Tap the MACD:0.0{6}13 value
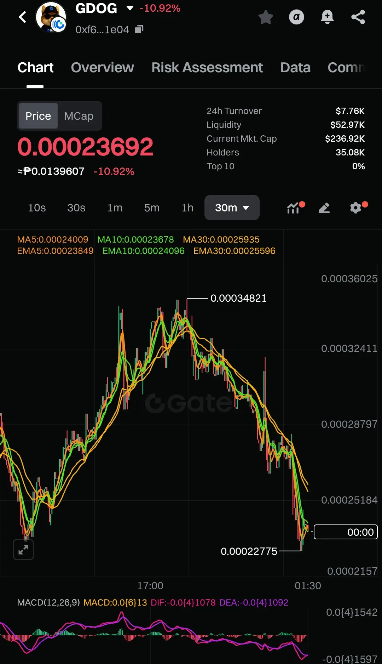382x664 pixels. [x=115, y=602]
